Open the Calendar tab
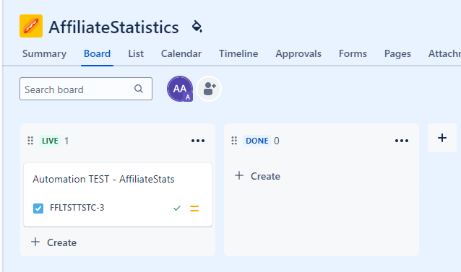 pos(181,53)
